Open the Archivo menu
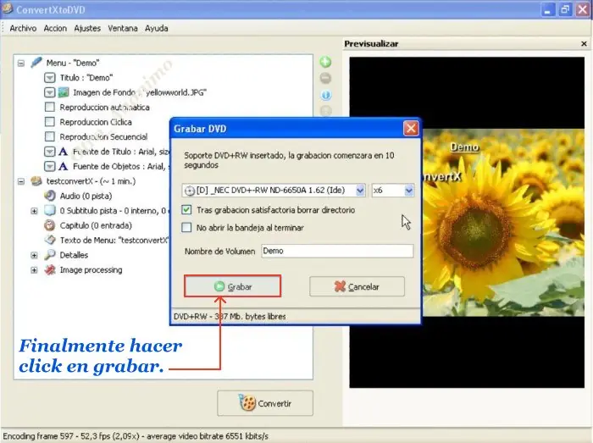This screenshot has width=593, height=443. 23,28
